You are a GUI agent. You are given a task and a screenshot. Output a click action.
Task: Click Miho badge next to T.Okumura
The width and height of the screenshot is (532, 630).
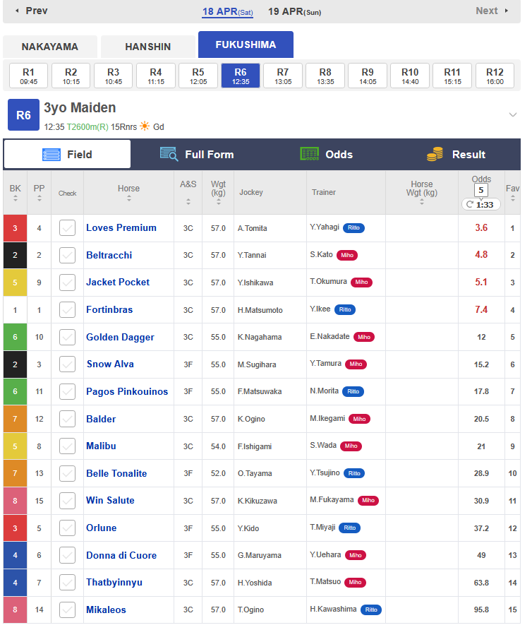tap(361, 282)
